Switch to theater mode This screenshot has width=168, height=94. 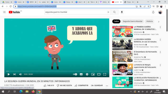(x=99, y=74)
